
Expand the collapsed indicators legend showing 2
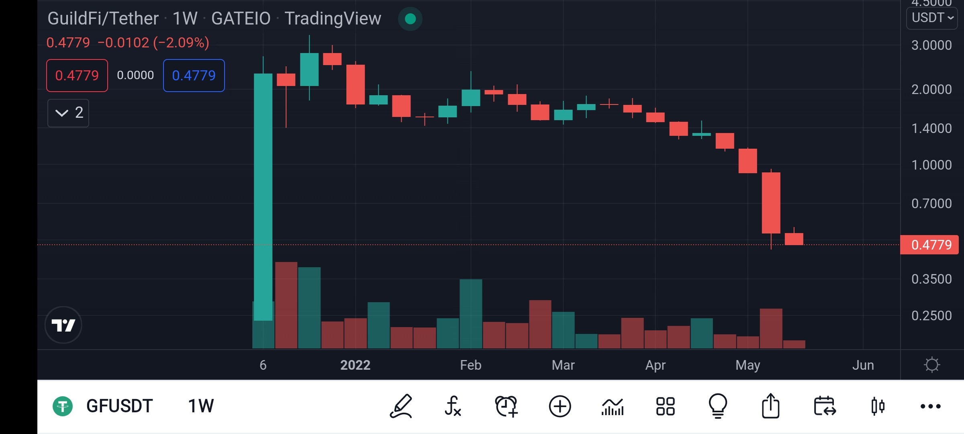68,113
